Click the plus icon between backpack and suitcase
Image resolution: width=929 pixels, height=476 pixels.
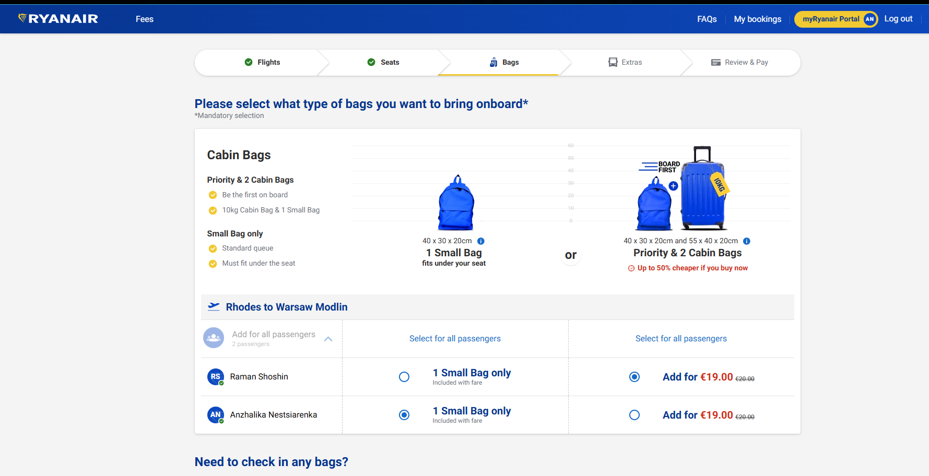pyautogui.click(x=674, y=186)
